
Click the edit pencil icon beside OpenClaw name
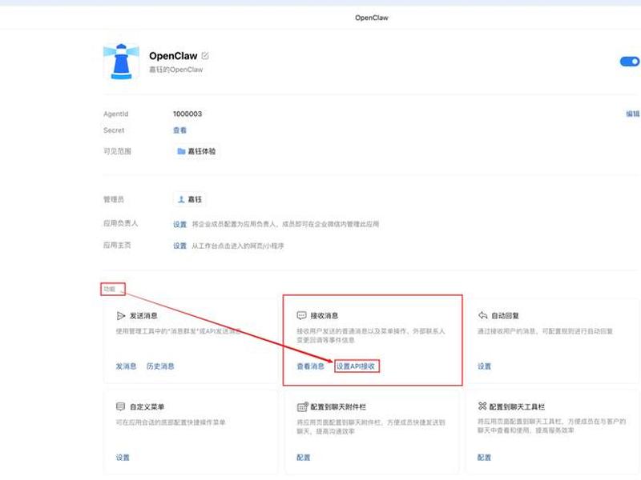point(205,56)
